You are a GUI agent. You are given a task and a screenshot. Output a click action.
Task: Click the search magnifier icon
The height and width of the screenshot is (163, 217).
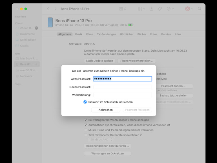200,9
